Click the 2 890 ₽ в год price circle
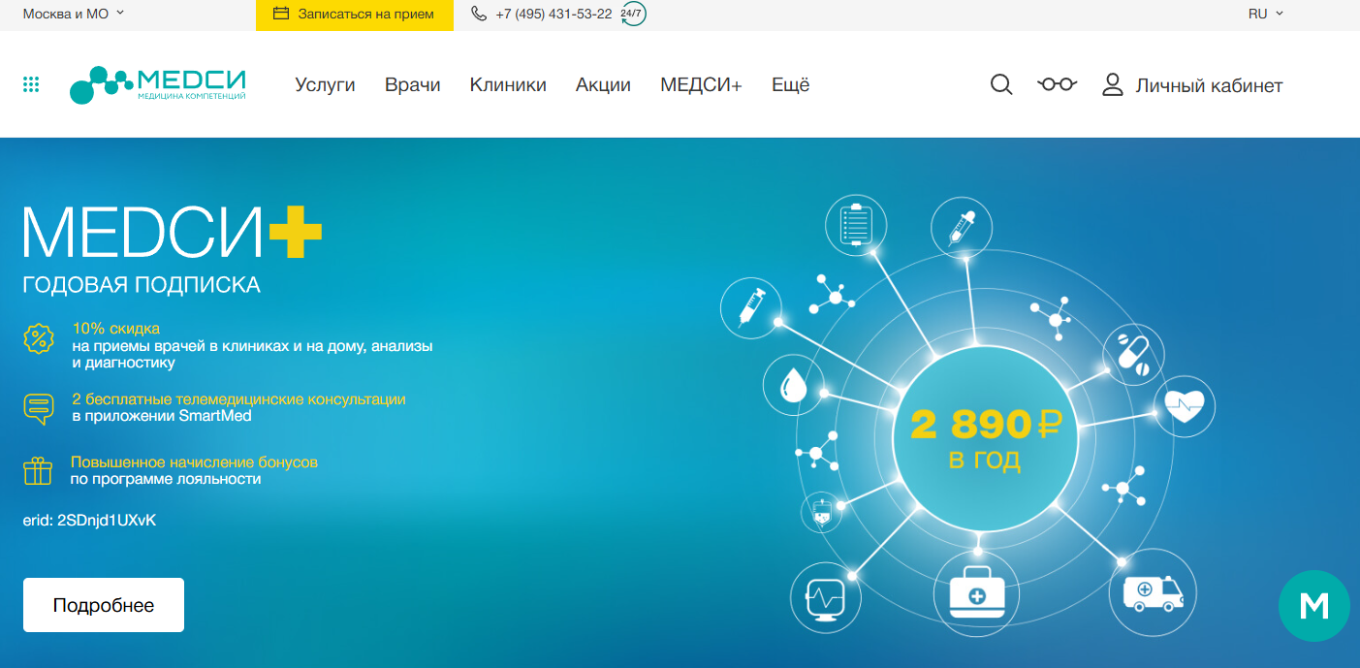1360x668 pixels. [x=985, y=438]
